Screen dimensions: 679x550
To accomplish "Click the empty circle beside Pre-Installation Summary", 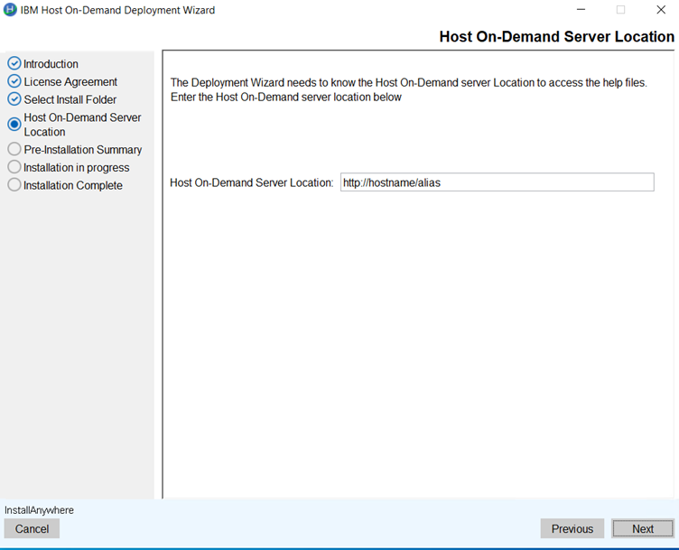I will pyautogui.click(x=14, y=149).
